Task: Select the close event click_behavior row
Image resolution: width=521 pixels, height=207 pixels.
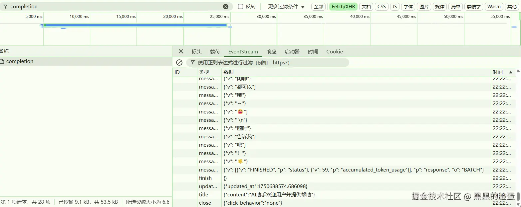Action: [344, 203]
